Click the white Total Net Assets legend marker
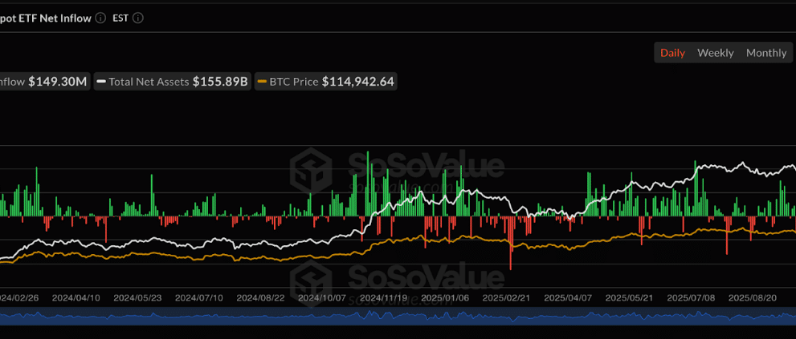Screen dimensions: 796x339 click(101, 81)
